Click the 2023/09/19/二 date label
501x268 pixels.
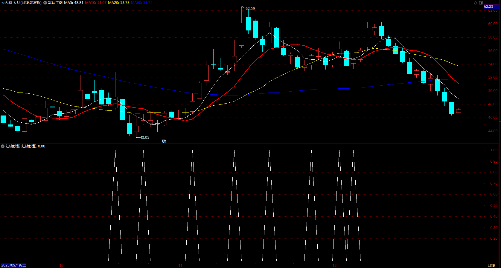(13, 265)
